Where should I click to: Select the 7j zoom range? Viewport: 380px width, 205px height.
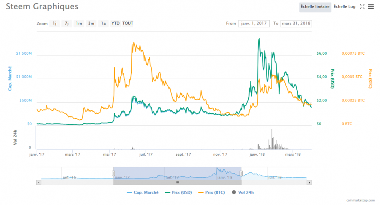pos(67,24)
